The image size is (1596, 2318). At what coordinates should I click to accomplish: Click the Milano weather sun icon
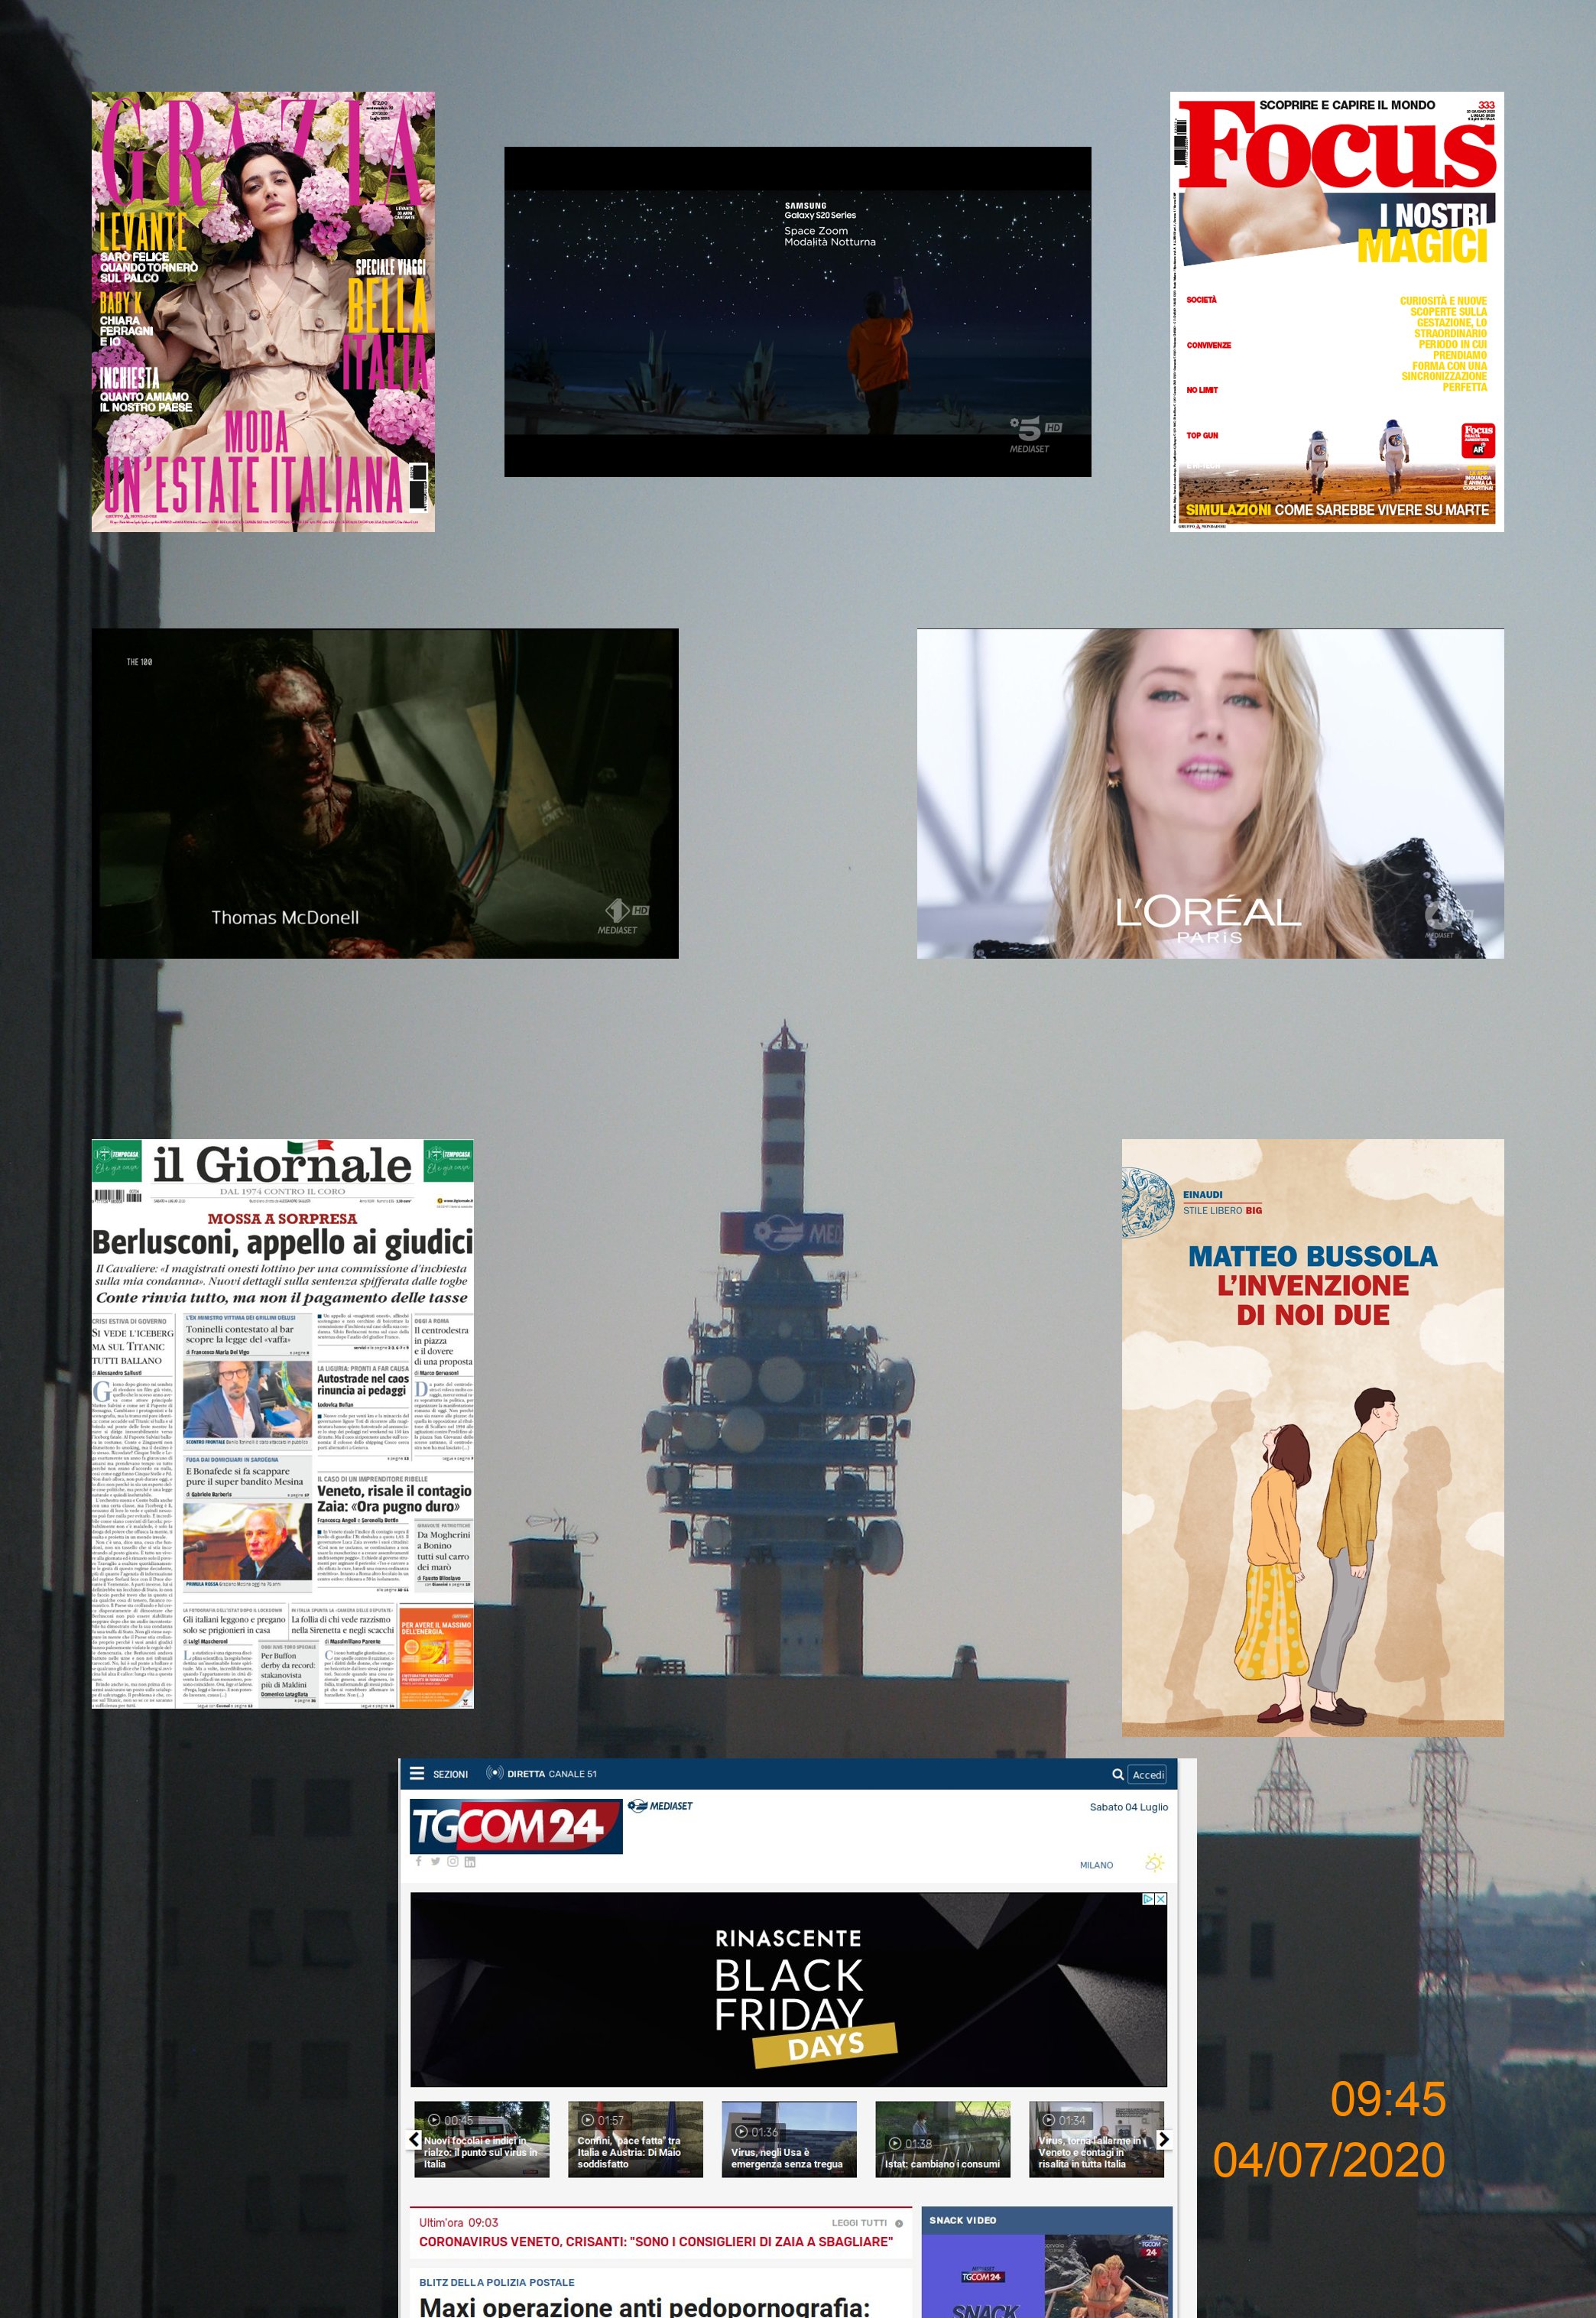[x=1154, y=1863]
